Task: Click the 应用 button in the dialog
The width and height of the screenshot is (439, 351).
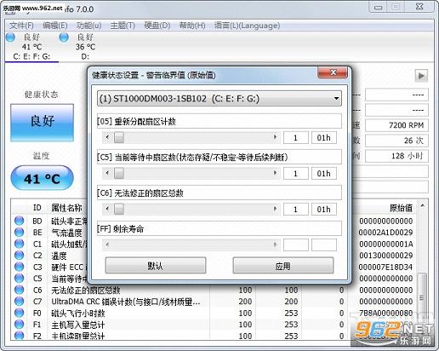Action: coord(283,266)
